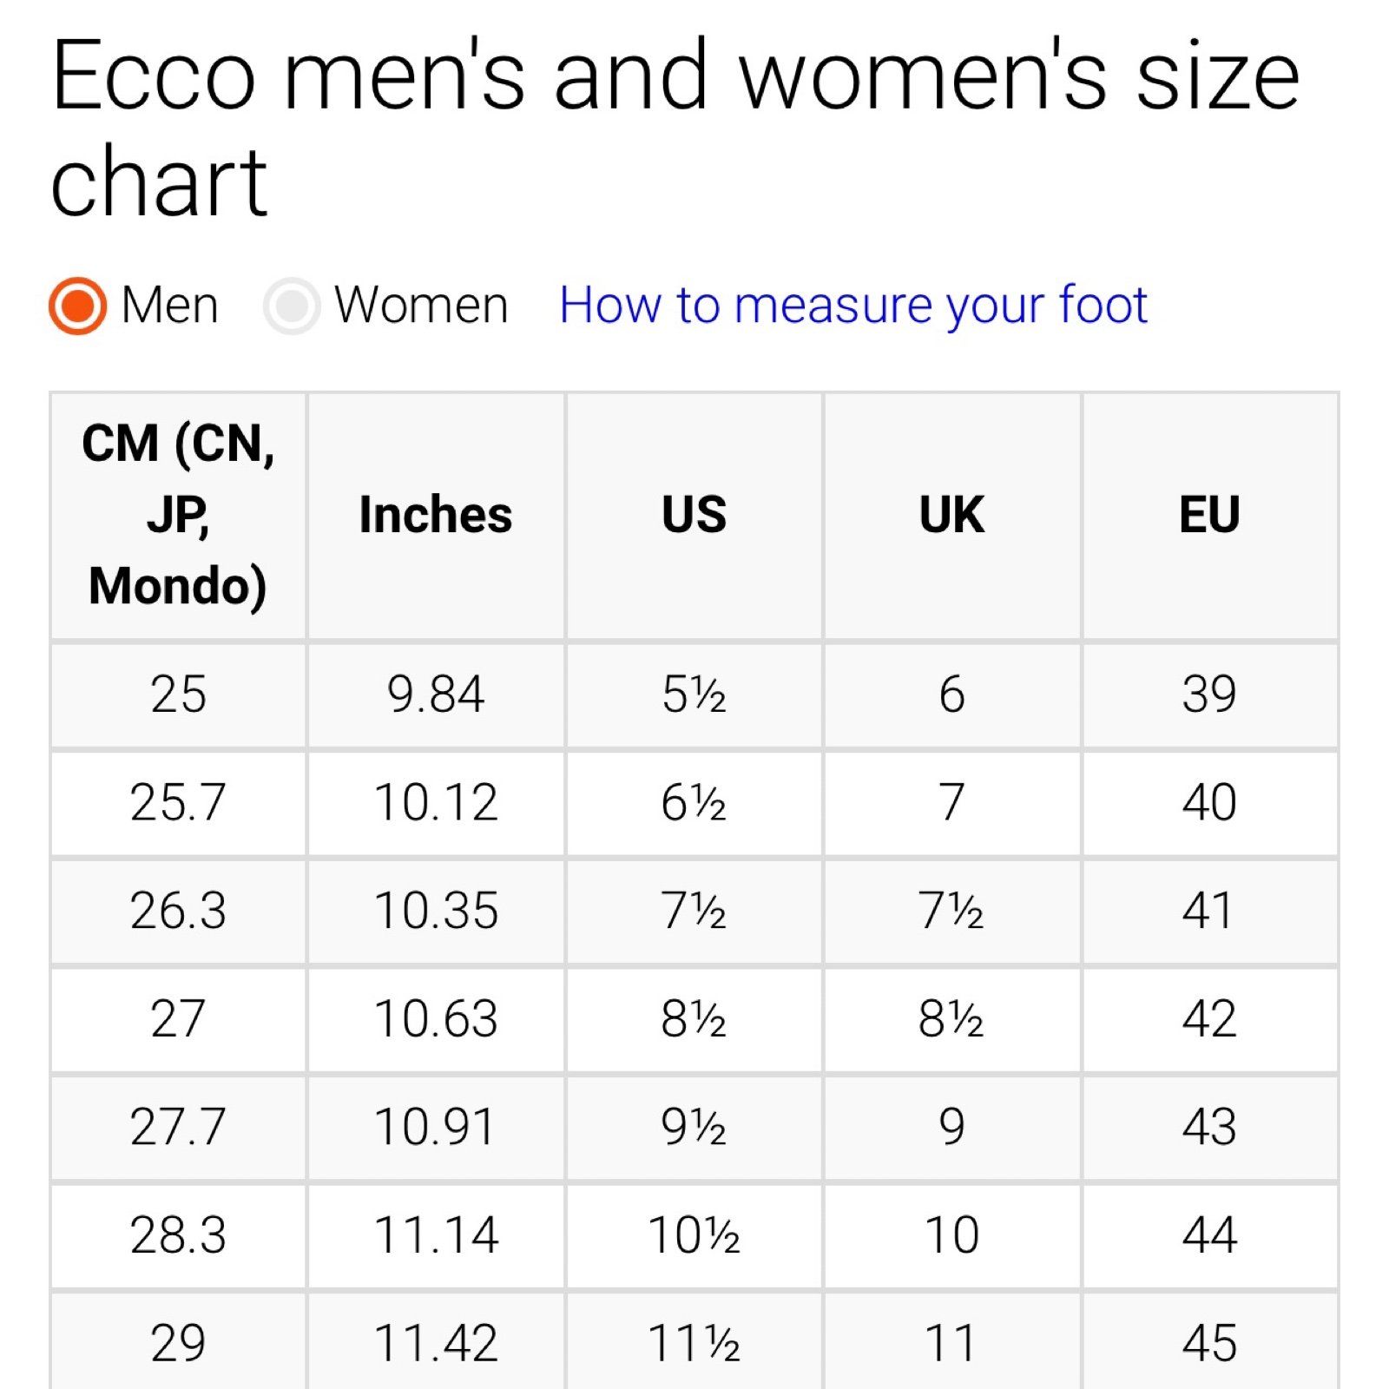Click the US column header
The image size is (1389, 1389).
click(x=694, y=516)
